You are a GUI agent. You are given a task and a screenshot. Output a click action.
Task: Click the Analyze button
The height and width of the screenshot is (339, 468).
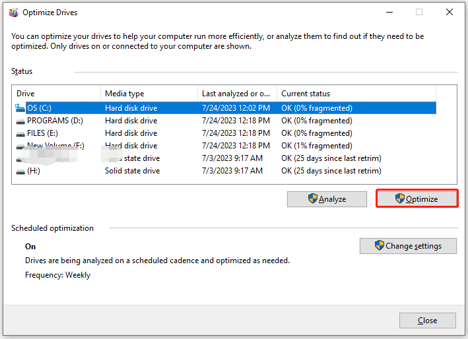pyautogui.click(x=327, y=199)
